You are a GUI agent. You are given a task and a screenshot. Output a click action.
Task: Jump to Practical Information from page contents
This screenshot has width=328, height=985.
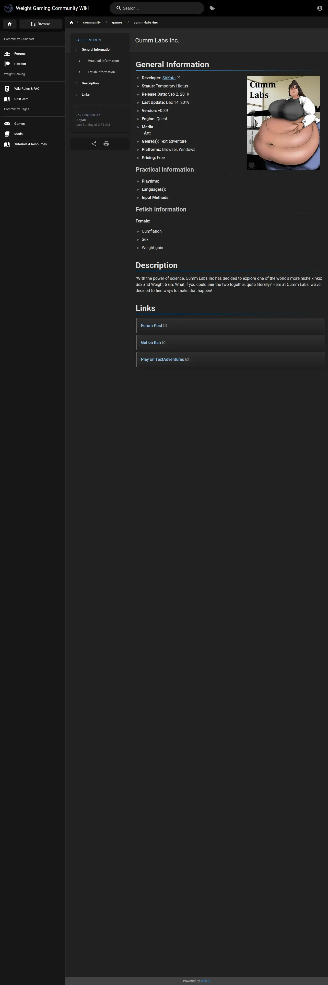[x=103, y=61]
